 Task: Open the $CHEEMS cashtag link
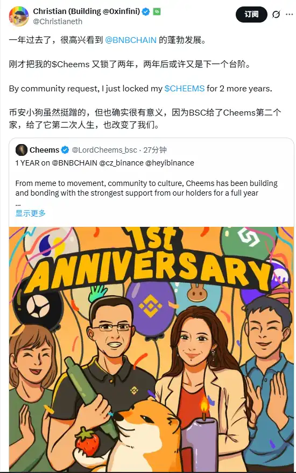tap(185, 88)
